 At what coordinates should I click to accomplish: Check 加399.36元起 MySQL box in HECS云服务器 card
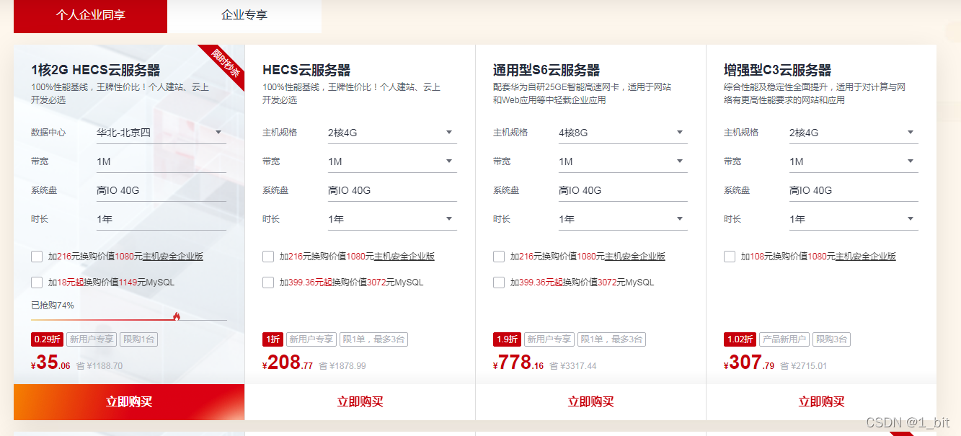click(x=268, y=282)
